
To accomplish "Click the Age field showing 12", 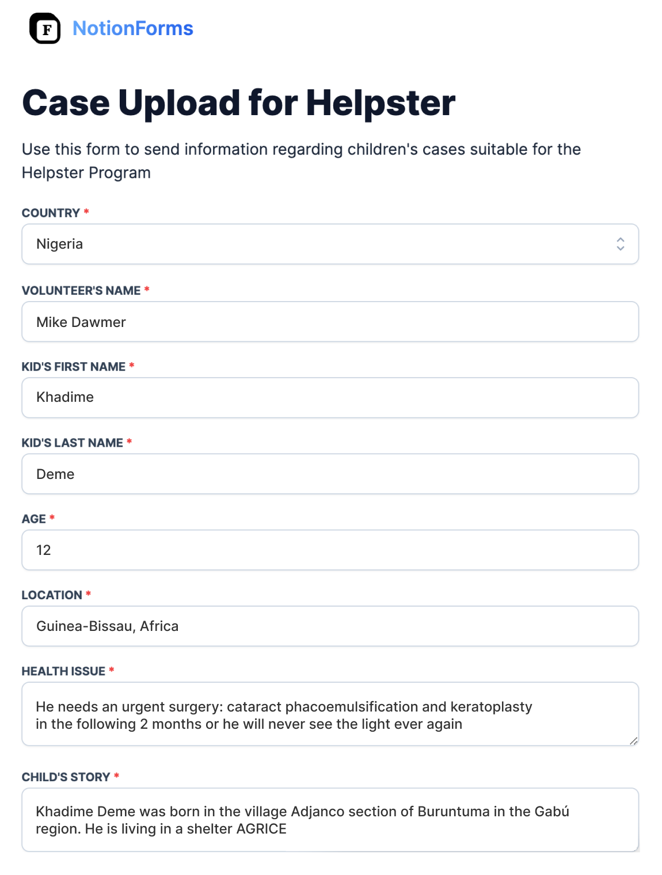I will (330, 550).
